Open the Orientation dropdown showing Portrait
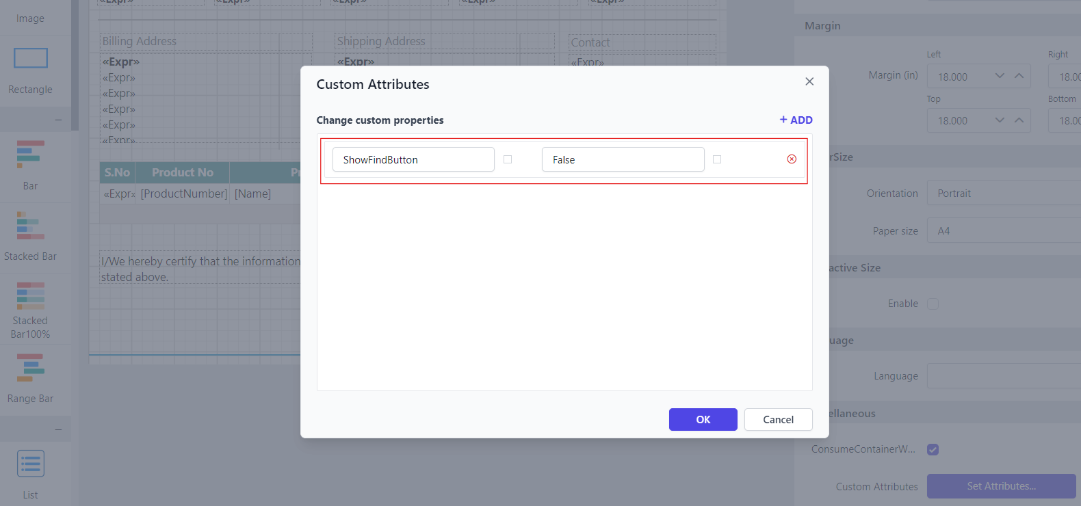Screen dimensions: 1081x506 click(1004, 194)
